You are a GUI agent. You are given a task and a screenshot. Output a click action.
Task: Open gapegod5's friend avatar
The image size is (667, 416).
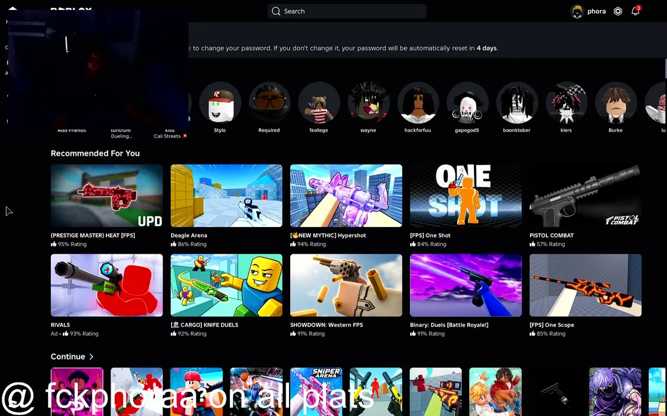[467, 102]
